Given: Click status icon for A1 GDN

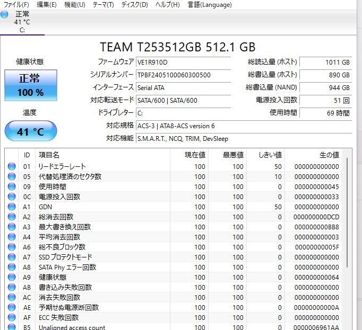Looking at the screenshot, I should coord(12,207).
